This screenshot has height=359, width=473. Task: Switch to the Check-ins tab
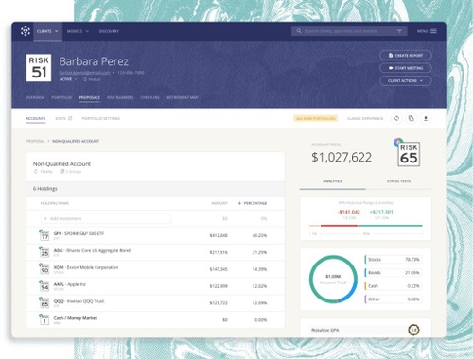(x=150, y=97)
